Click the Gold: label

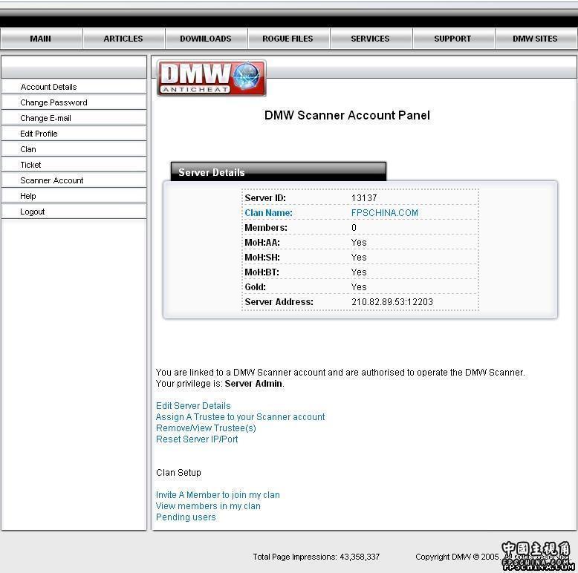click(x=255, y=287)
